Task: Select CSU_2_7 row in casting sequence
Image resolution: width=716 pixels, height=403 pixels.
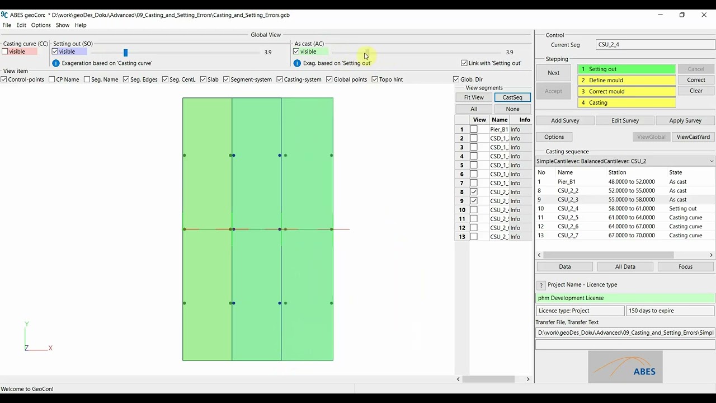Action: [x=625, y=236]
